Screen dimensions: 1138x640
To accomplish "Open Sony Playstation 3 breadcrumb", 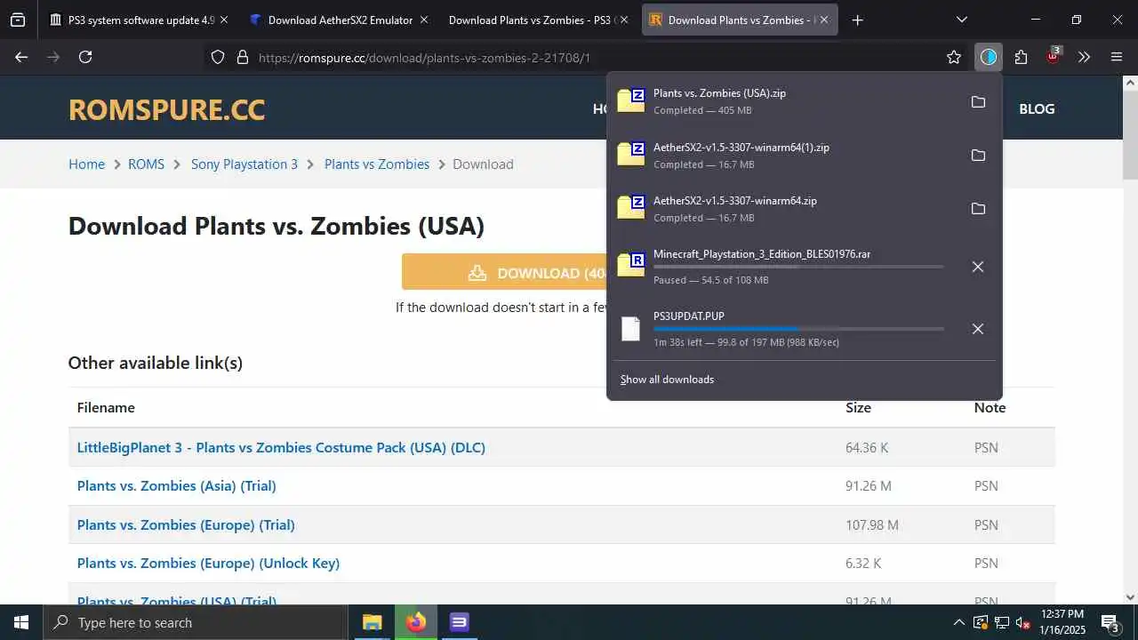I will 244,164.
